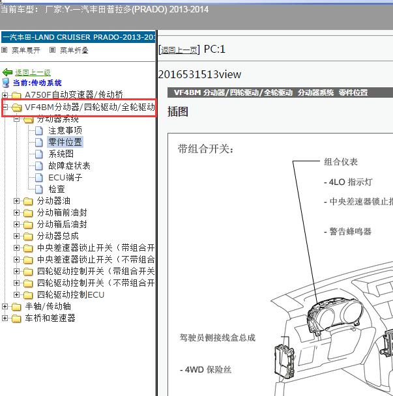Click document icon beside 故障症状表
This screenshot has width=393, height=396.
pyautogui.click(x=38, y=166)
